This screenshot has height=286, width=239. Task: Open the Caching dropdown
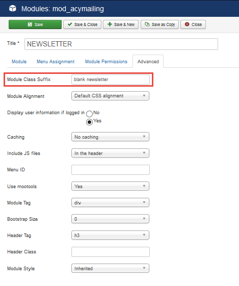(x=110, y=137)
